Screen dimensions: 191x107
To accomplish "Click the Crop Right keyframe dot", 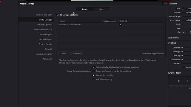I will click(x=182, y=51).
